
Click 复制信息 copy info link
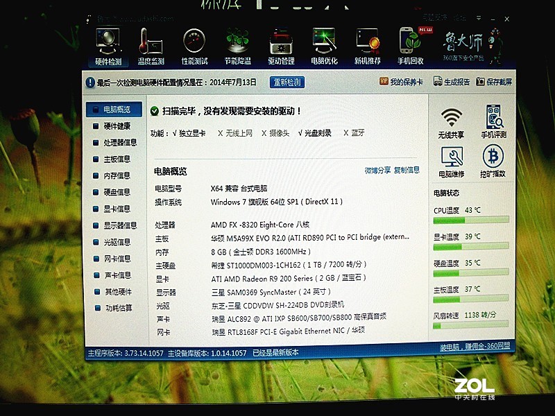407,170
